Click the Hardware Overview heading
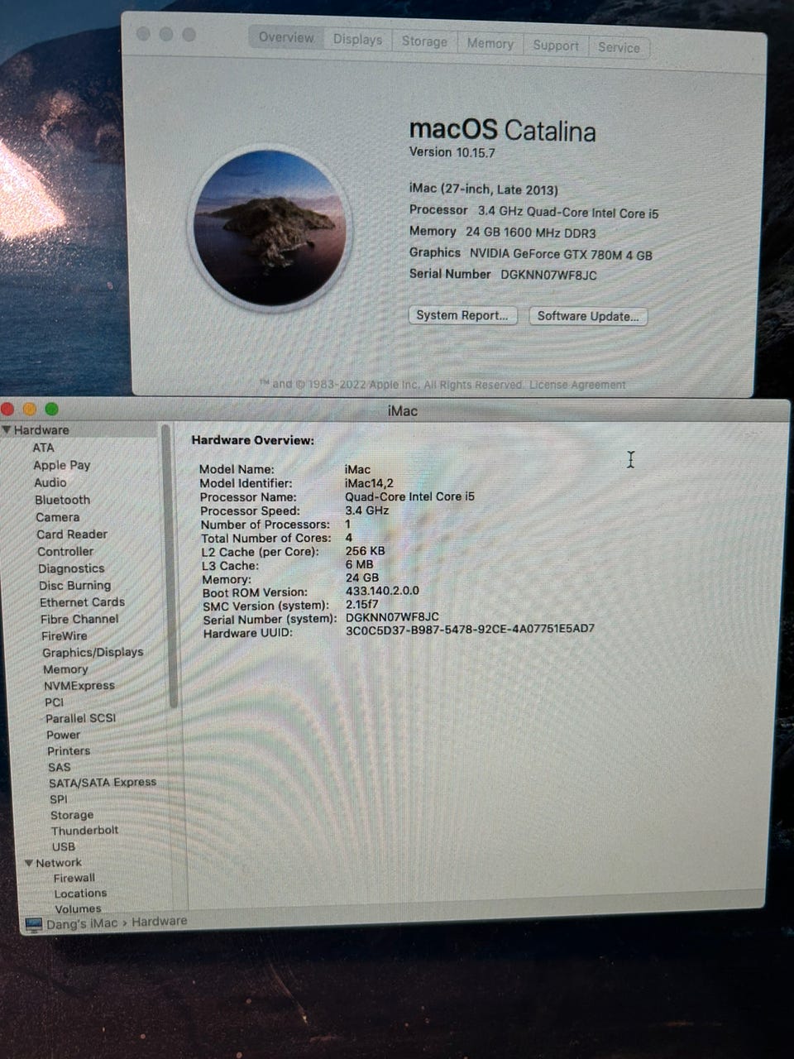Image resolution: width=794 pixels, height=1059 pixels. pyautogui.click(x=252, y=440)
